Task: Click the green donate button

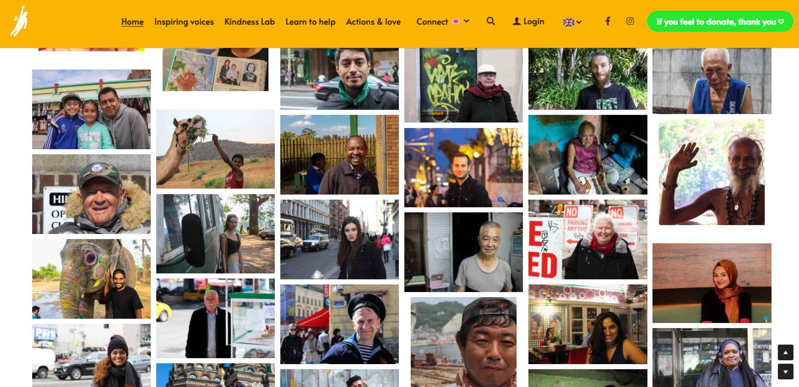Action: (720, 21)
